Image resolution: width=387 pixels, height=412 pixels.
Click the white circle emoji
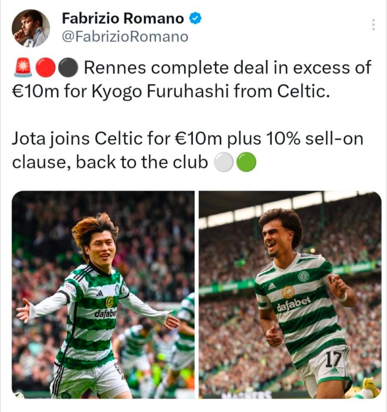(x=224, y=162)
